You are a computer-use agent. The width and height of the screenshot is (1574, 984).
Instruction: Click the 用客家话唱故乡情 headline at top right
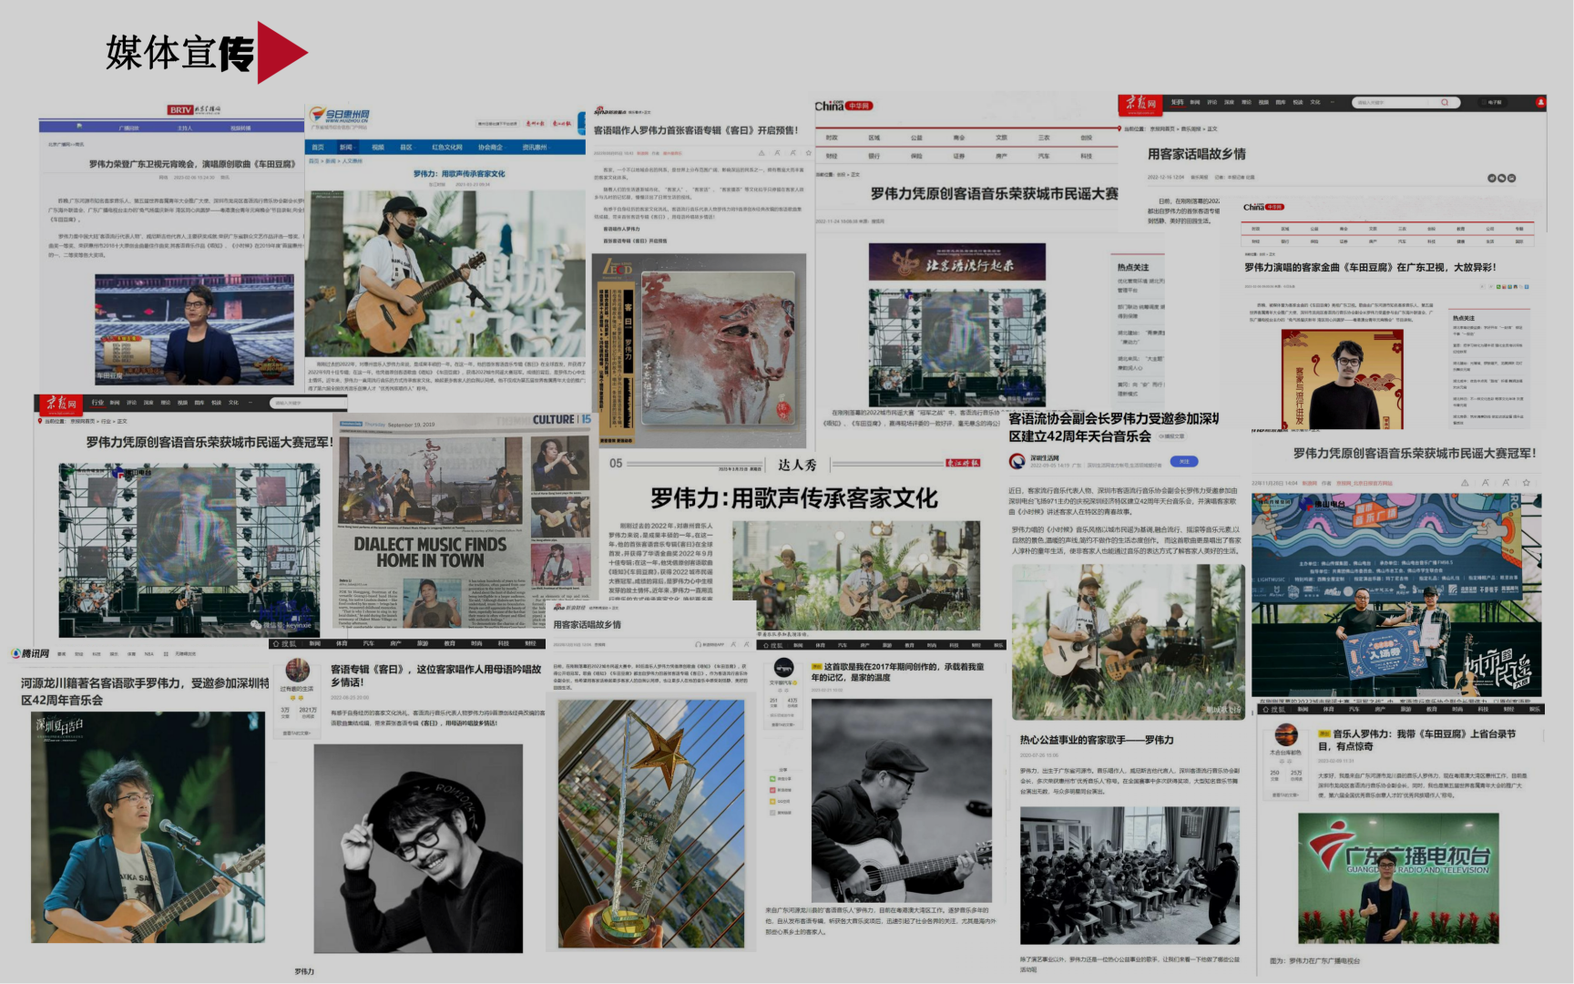[x=1196, y=154]
